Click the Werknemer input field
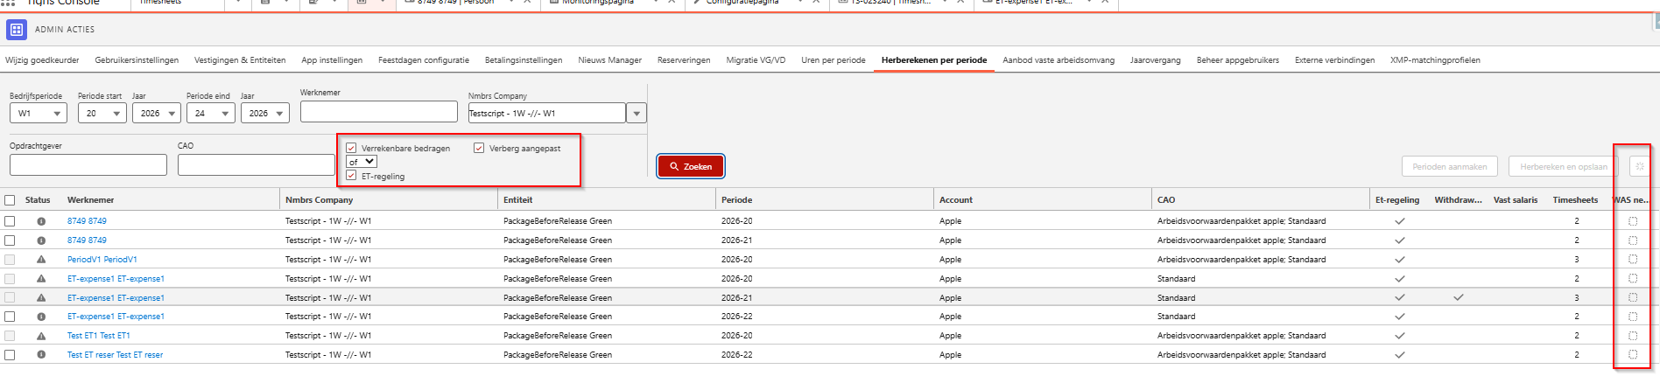 coord(379,111)
